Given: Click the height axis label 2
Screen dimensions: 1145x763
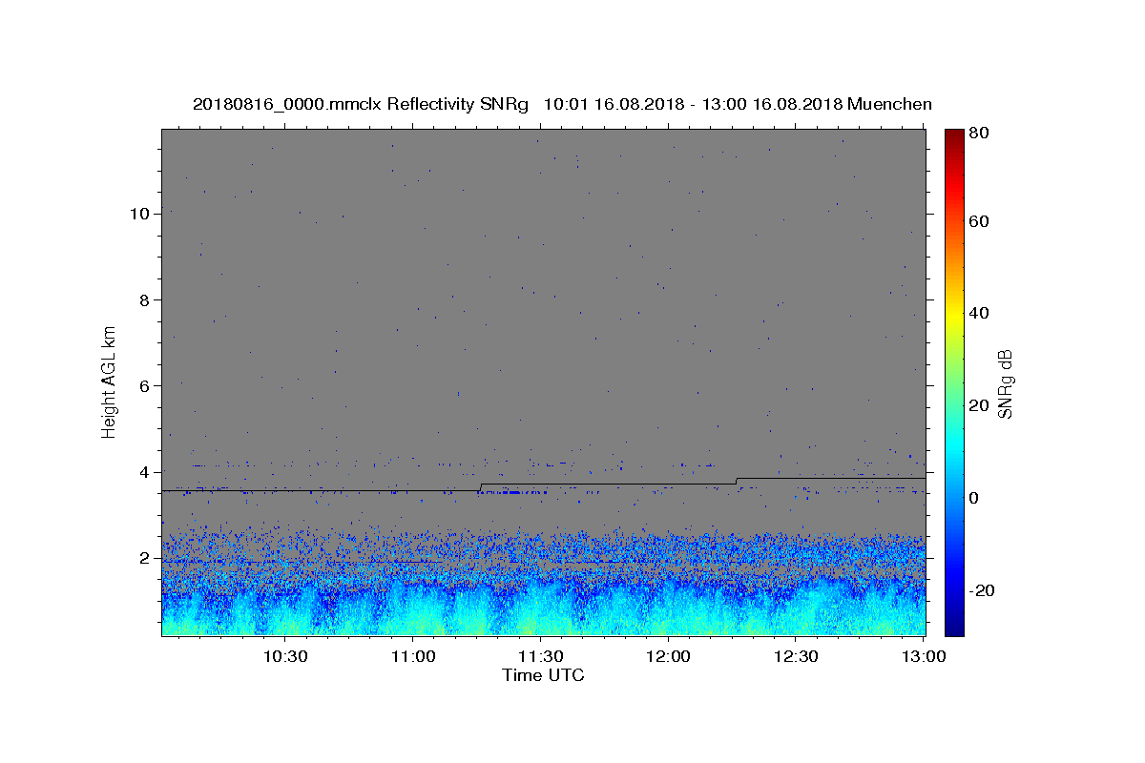Looking at the screenshot, I should coord(144,558).
